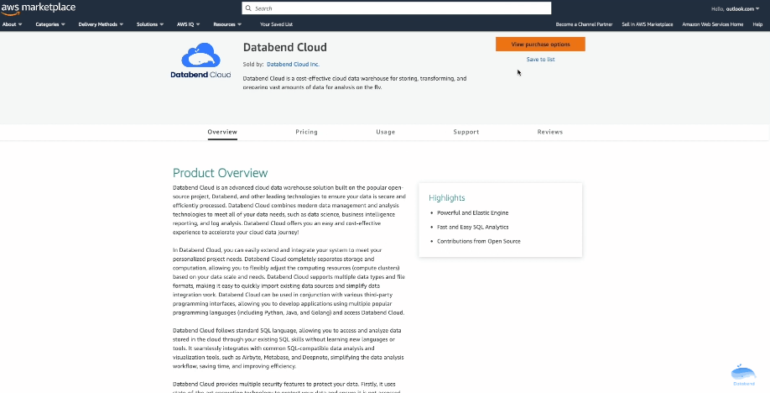Open Your Saved List
This screenshot has width=770, height=393.
[276, 24]
